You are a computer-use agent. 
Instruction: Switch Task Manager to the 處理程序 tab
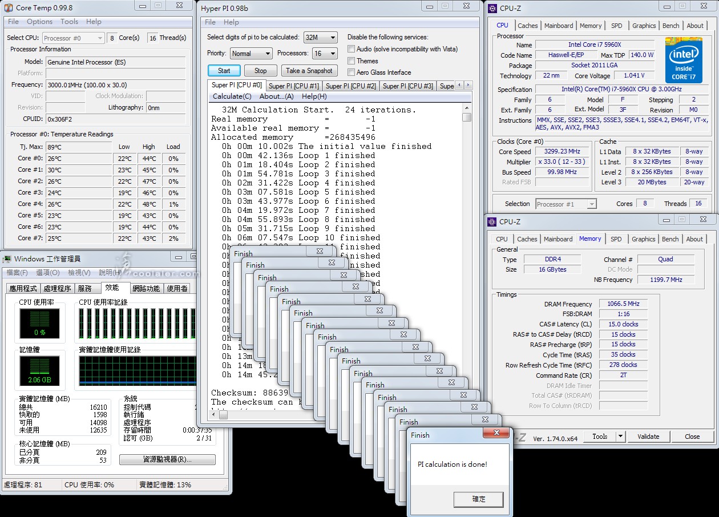pos(57,289)
